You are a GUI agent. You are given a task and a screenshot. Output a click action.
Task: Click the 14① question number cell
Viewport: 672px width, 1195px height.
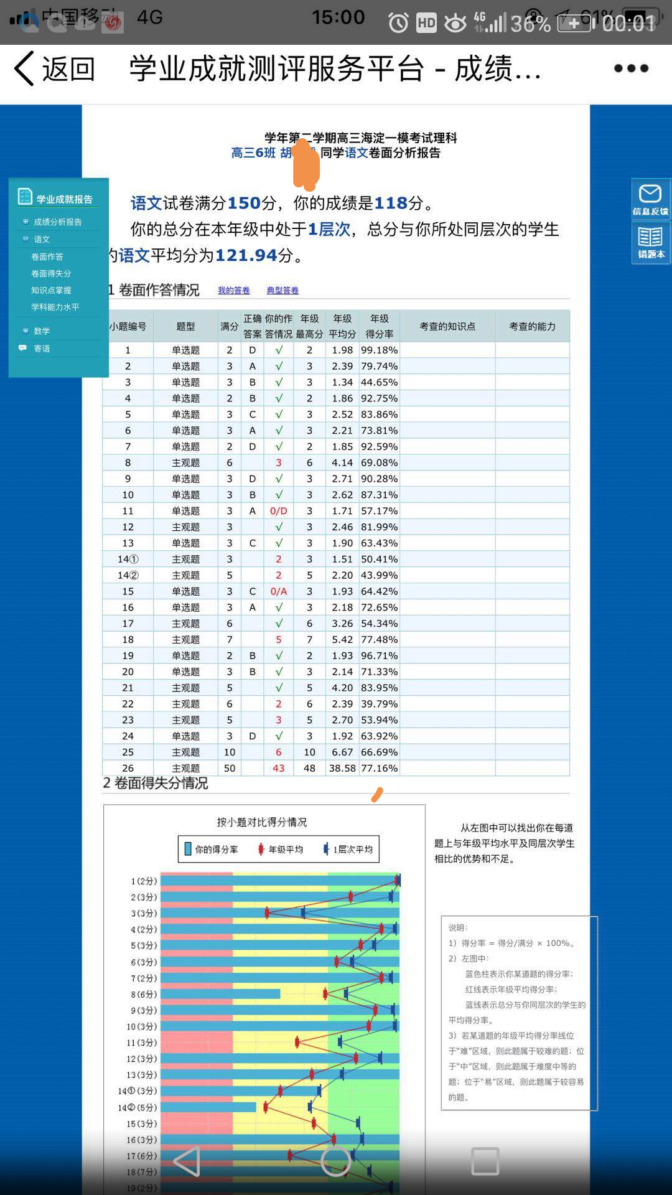(x=128, y=560)
